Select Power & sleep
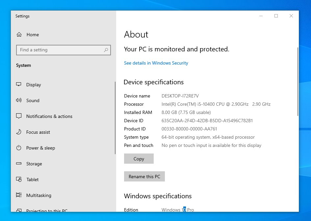Screen dimensions: 311x221 click(40, 148)
